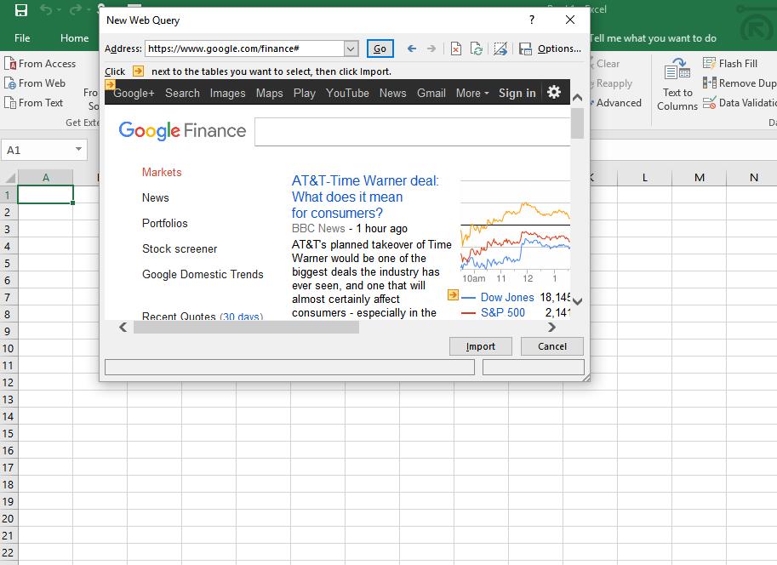Image resolution: width=777 pixels, height=565 pixels.
Task: Click the Dow Jones index link
Action: click(x=507, y=297)
